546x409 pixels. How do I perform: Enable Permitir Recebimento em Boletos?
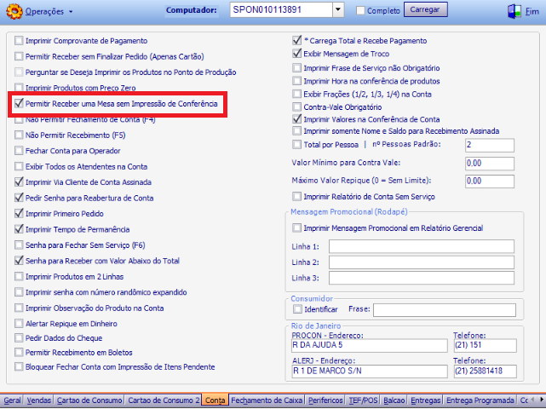[19, 352]
